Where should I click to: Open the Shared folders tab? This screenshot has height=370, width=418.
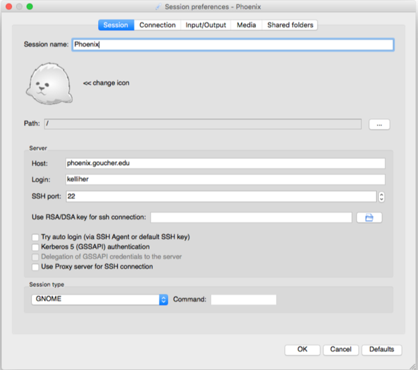290,25
